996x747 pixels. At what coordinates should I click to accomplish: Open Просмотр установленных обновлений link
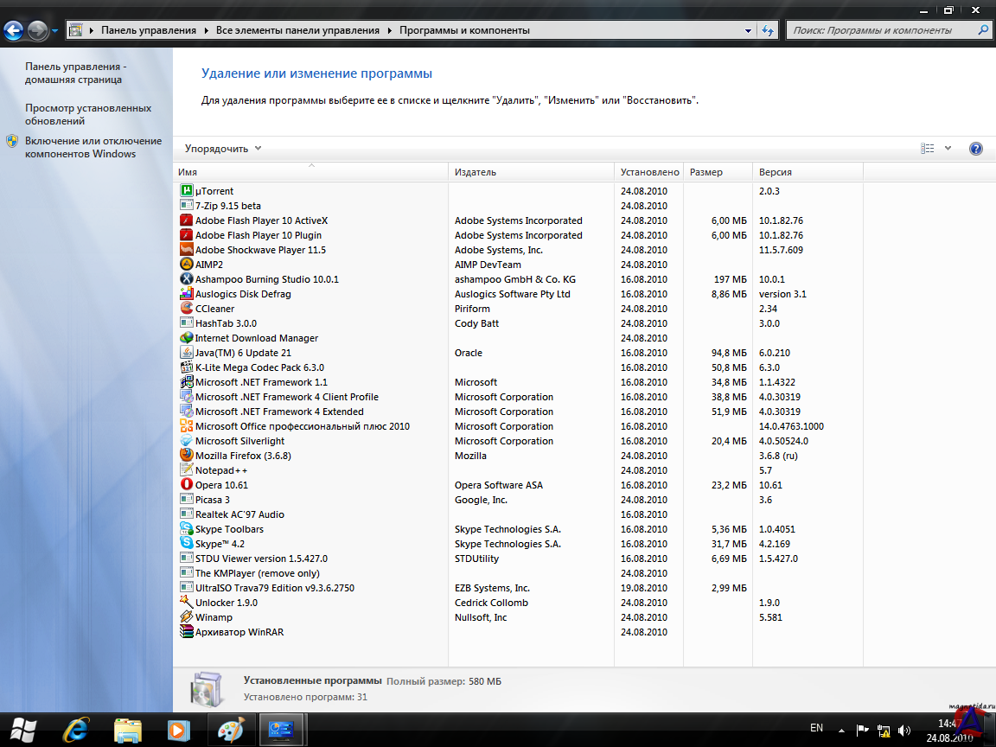tap(88, 114)
